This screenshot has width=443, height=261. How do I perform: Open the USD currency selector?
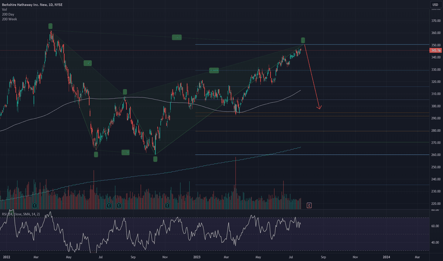pyautogui.click(x=435, y=5)
